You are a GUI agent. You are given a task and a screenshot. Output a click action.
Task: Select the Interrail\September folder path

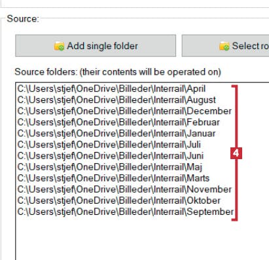pyautogui.click(x=126, y=212)
